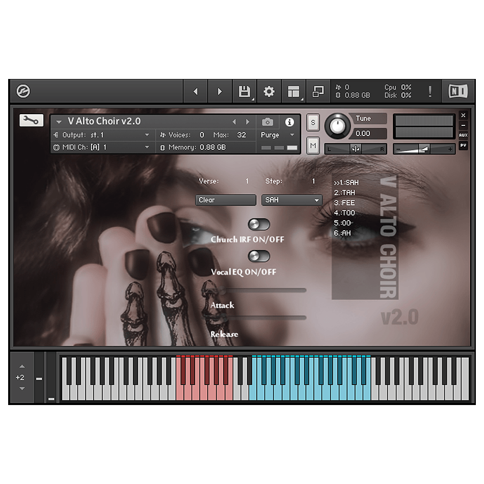Open the options gear settings
Viewport: 484px width, 484px height.
tap(269, 91)
